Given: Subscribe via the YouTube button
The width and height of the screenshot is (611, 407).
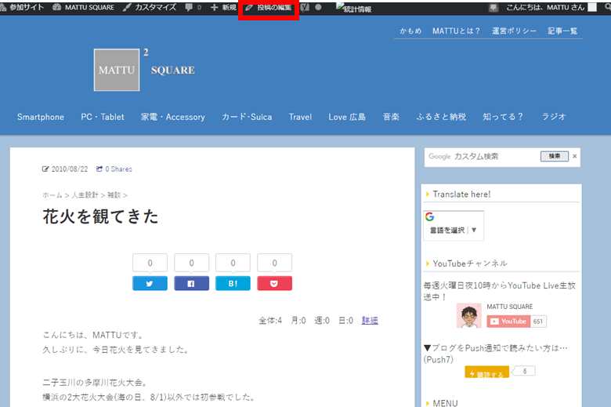Looking at the screenshot, I should (x=508, y=322).
